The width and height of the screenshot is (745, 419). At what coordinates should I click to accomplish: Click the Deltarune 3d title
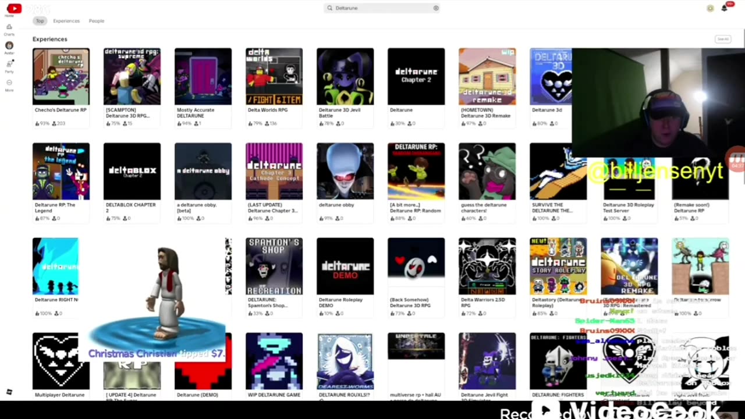(x=547, y=110)
